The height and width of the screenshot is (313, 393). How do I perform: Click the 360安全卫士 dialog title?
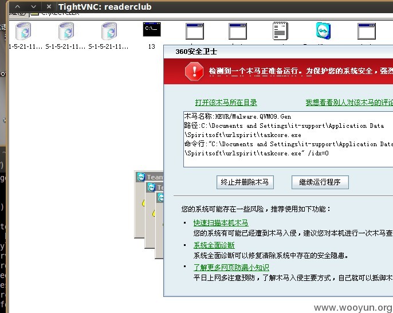196,52
